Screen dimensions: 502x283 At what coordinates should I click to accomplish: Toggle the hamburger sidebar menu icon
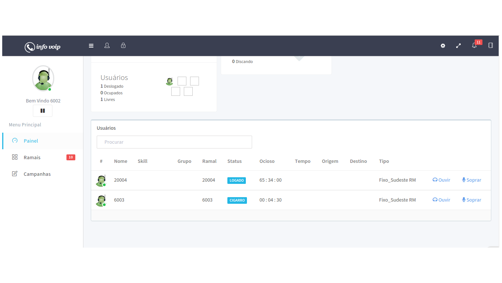(91, 46)
